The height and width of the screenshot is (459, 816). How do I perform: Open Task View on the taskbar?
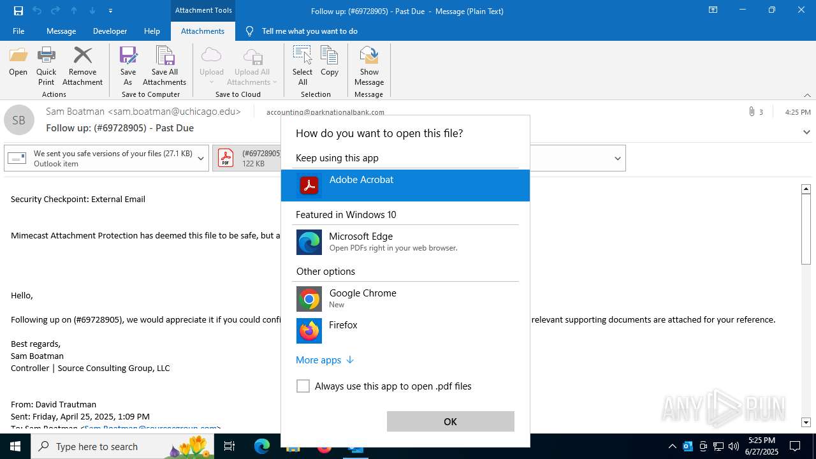tap(229, 446)
